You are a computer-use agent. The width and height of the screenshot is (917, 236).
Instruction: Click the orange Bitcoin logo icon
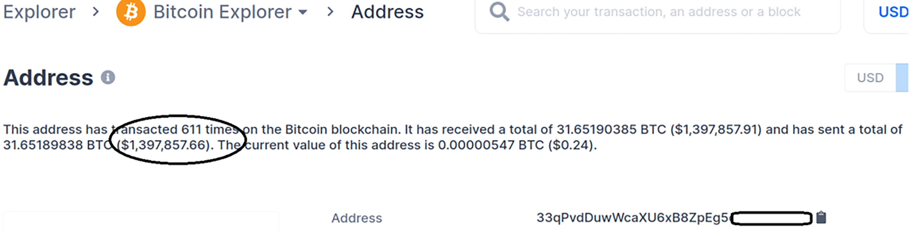pyautogui.click(x=131, y=13)
